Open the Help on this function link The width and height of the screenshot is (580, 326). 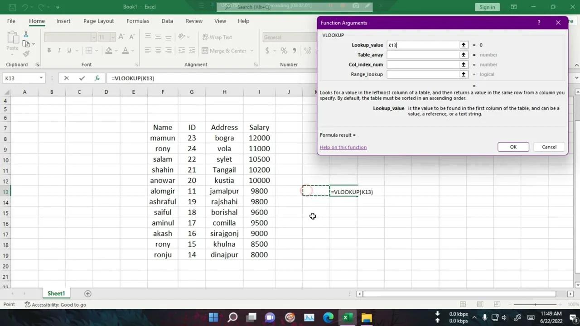click(343, 147)
